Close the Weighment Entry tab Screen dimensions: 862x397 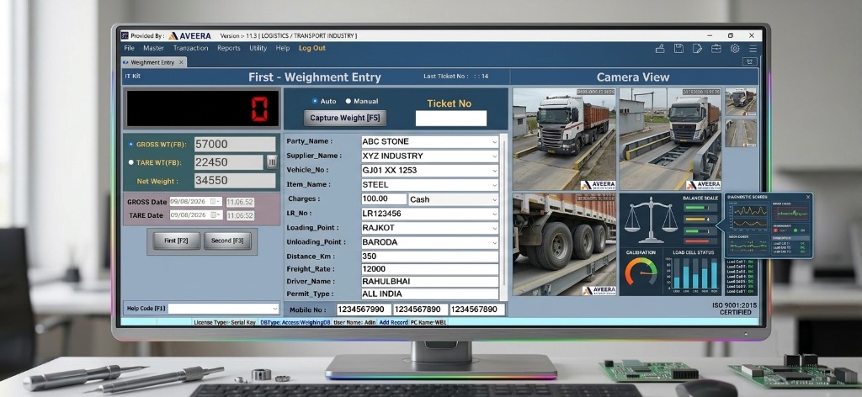coord(181,62)
